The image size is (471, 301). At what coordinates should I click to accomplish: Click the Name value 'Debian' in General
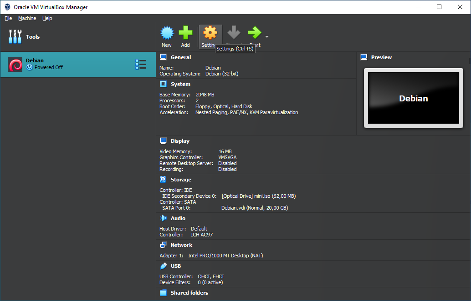(213, 68)
